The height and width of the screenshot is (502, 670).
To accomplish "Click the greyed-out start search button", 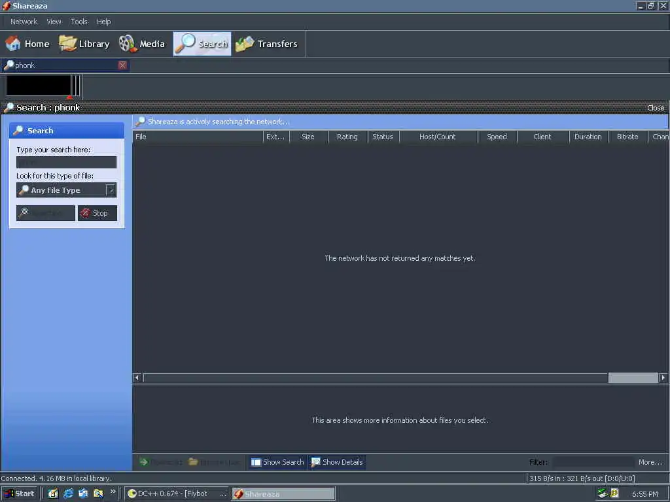I will [x=45, y=213].
